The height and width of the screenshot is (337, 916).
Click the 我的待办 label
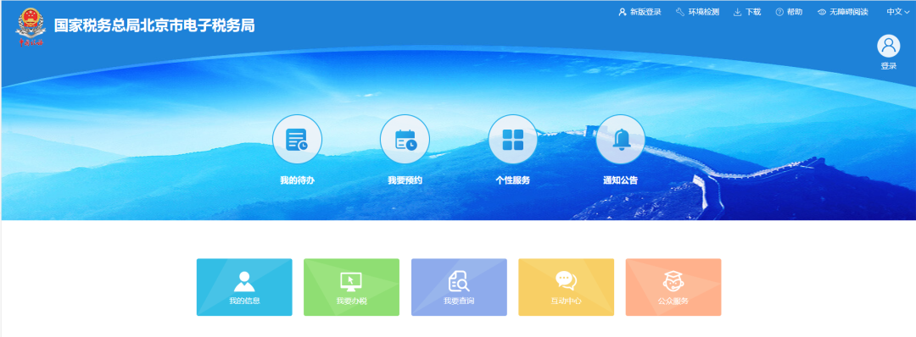[x=298, y=180]
